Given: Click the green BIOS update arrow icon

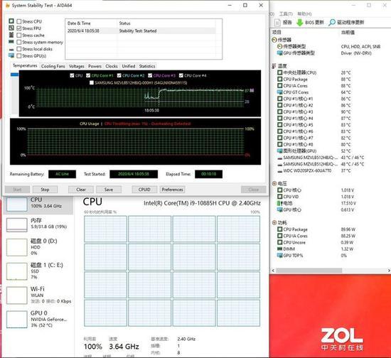Looking at the screenshot, I should [299, 23].
